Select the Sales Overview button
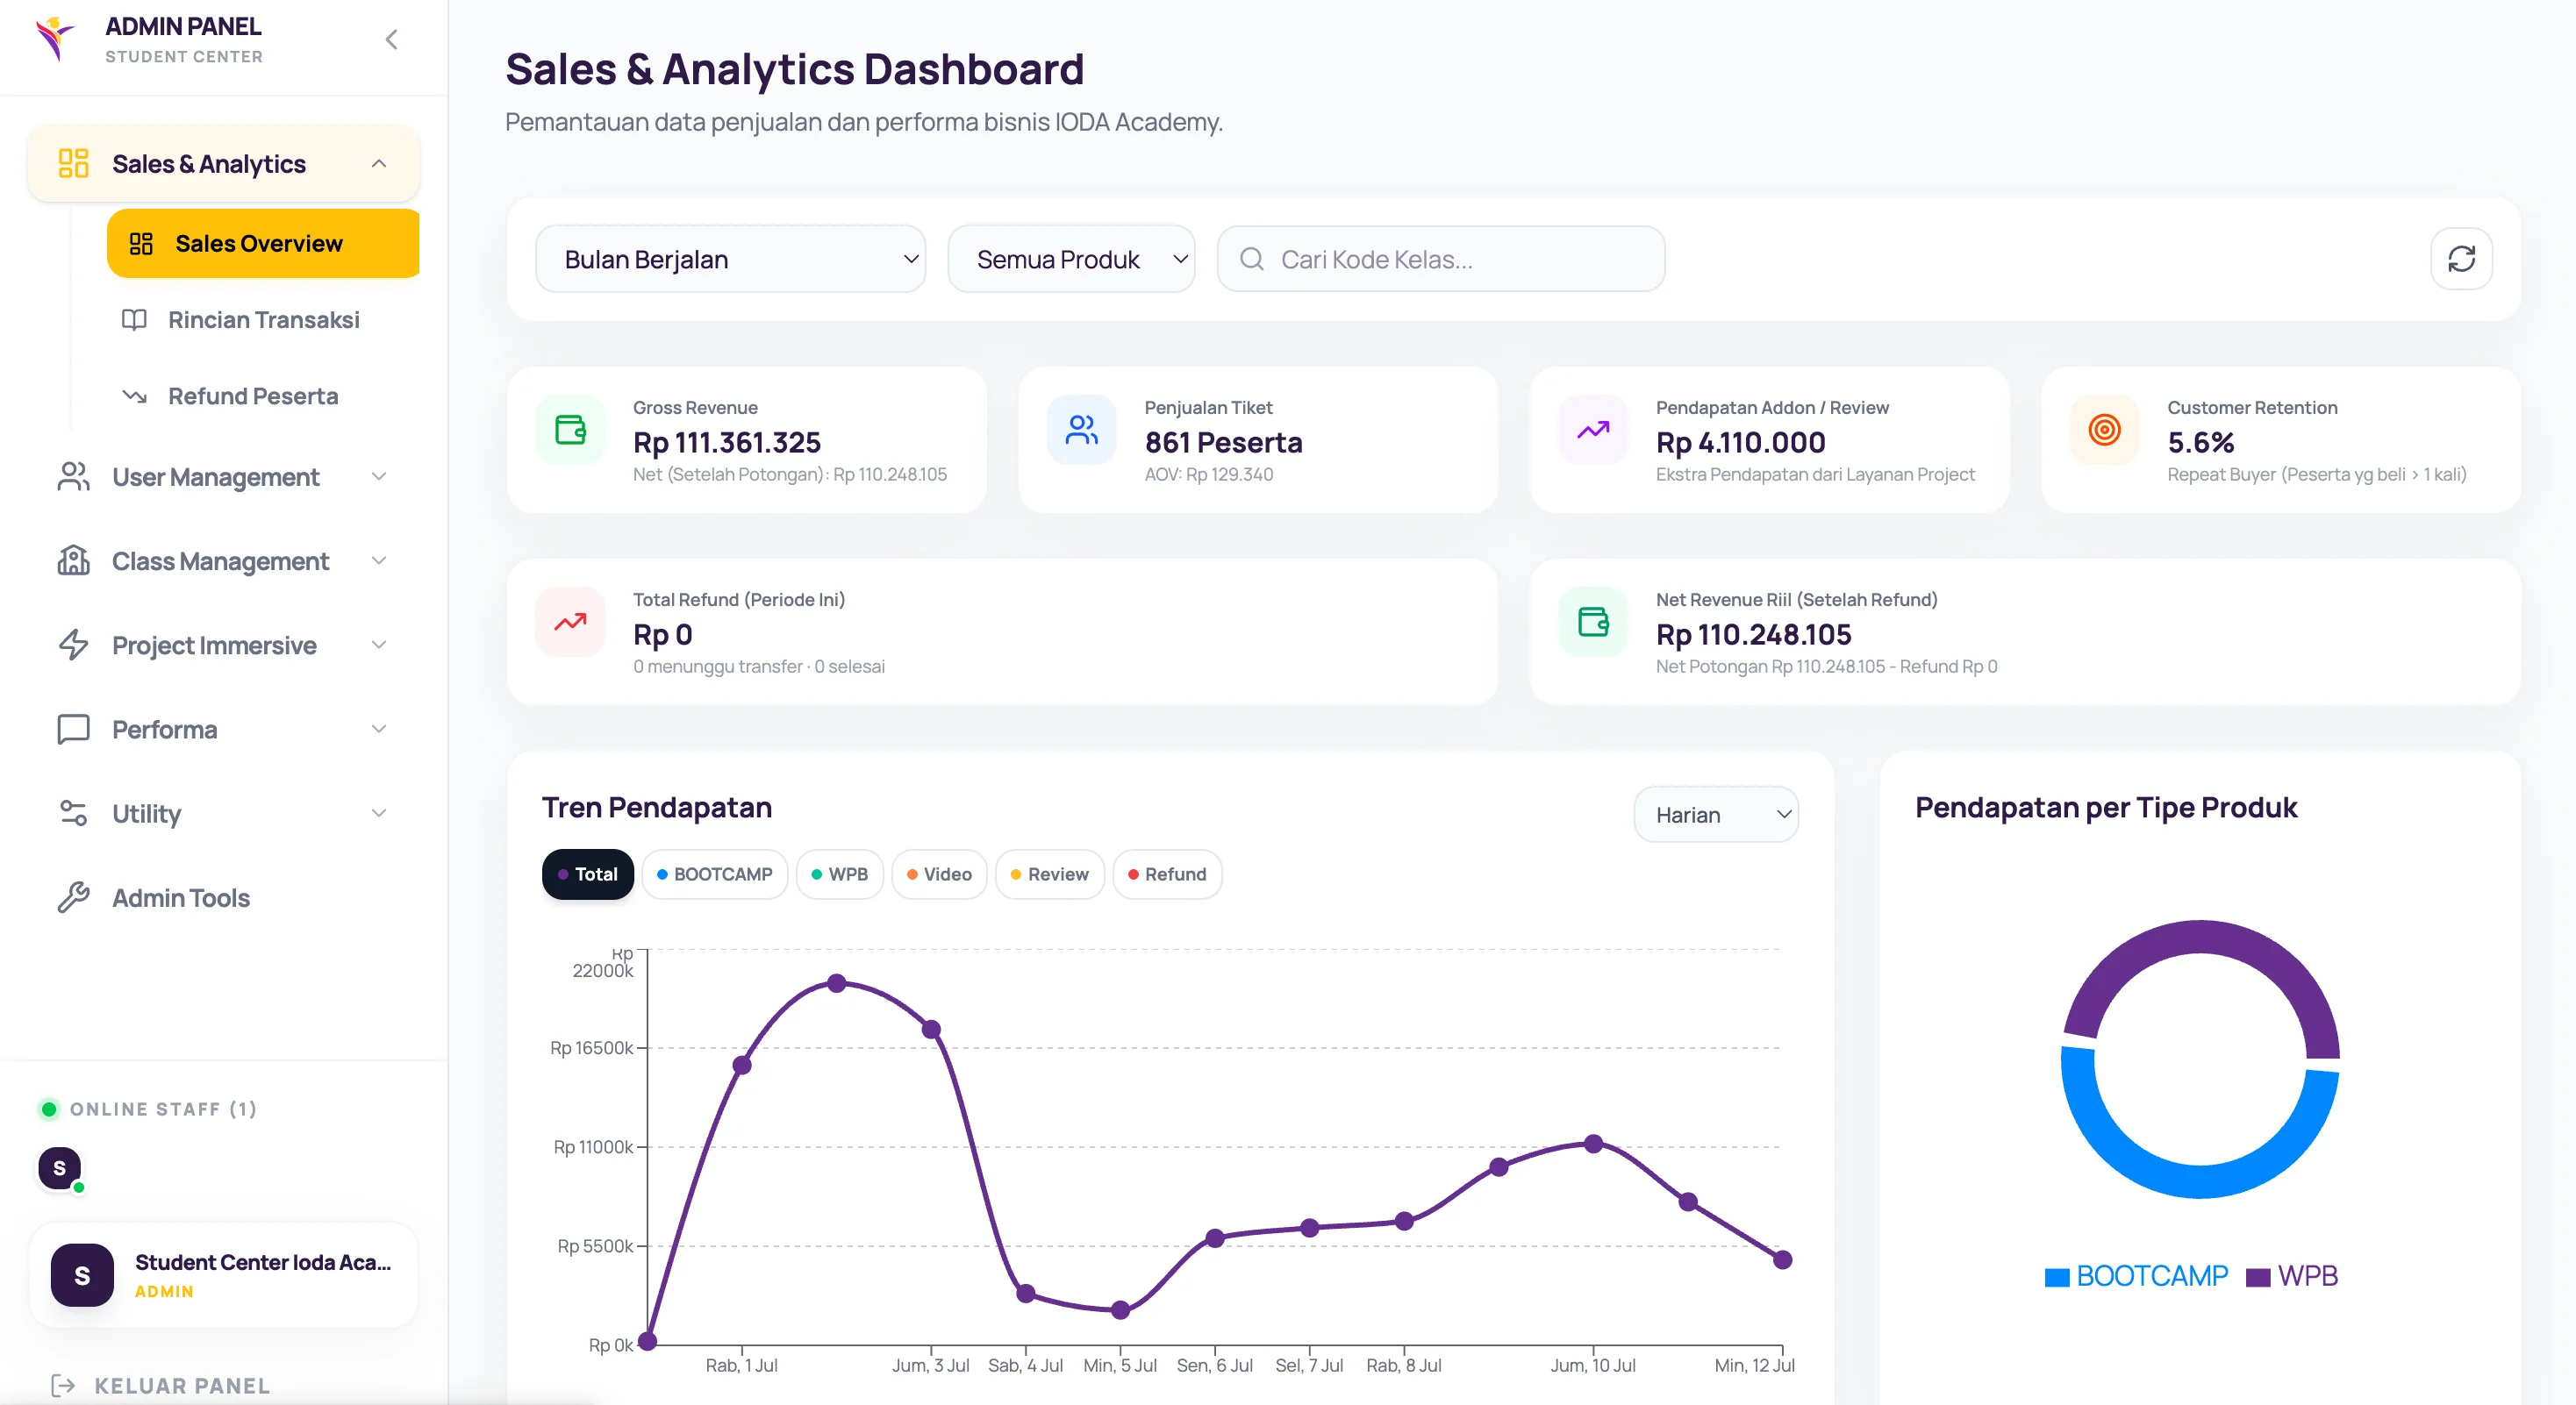Image resolution: width=2576 pixels, height=1405 pixels. pyautogui.click(x=263, y=243)
